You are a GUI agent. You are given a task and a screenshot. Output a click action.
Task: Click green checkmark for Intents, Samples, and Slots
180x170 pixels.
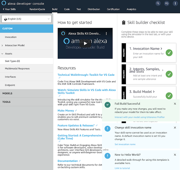(169, 74)
